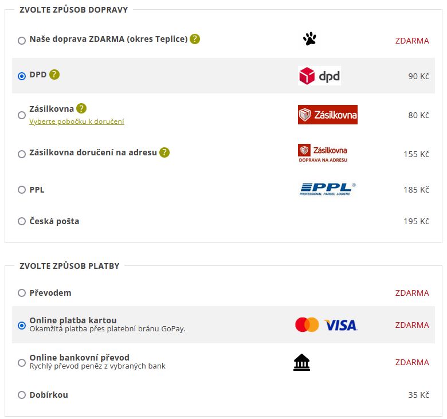The width and height of the screenshot is (447, 419).
Task: Select Česká pošta delivery option
Action: 22,221
